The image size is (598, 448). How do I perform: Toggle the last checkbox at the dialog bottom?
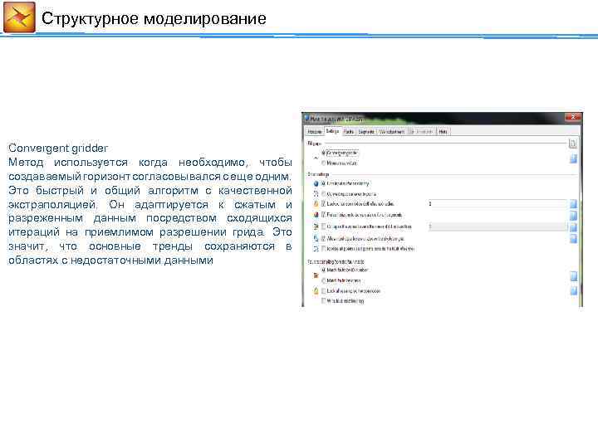(x=323, y=301)
